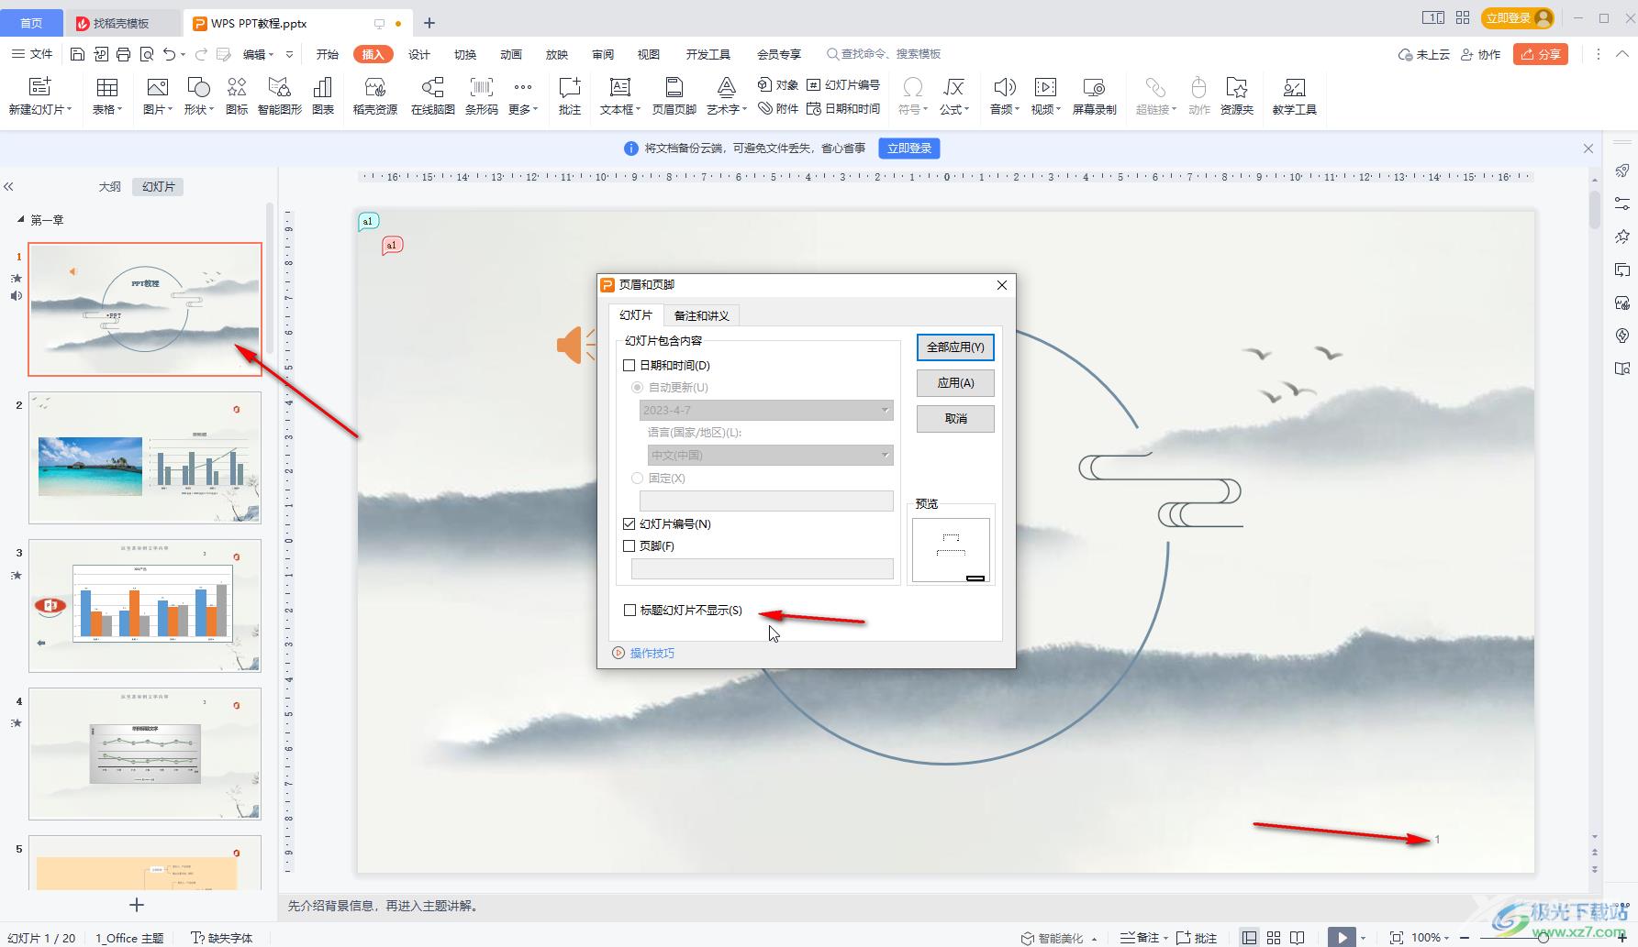Open 在线脑图 mind map tool
The height and width of the screenshot is (947, 1638).
point(432,96)
